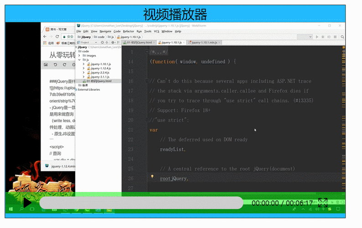362x228 pixels.
Task: Seek using the grey video progress bar
Action: click(141, 203)
